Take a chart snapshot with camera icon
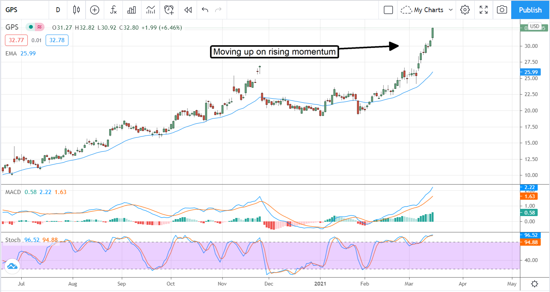This screenshot has width=550, height=292. [502, 10]
